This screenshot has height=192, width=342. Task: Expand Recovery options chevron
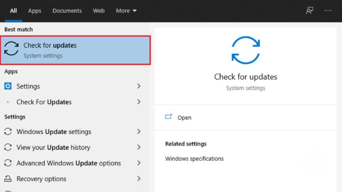139,178
